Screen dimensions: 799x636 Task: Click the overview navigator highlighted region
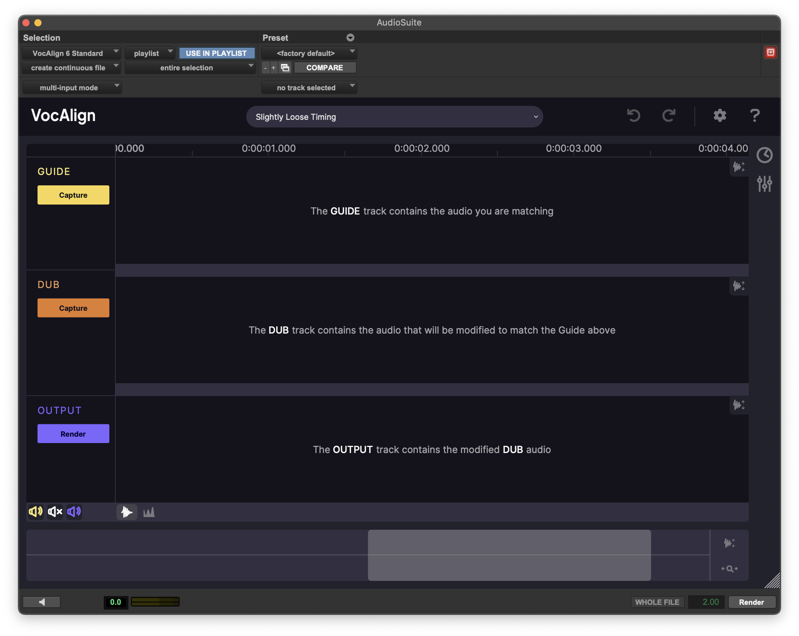point(509,555)
